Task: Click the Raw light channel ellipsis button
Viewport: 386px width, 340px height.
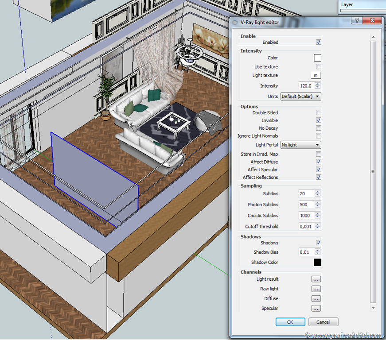Action: pos(316,289)
